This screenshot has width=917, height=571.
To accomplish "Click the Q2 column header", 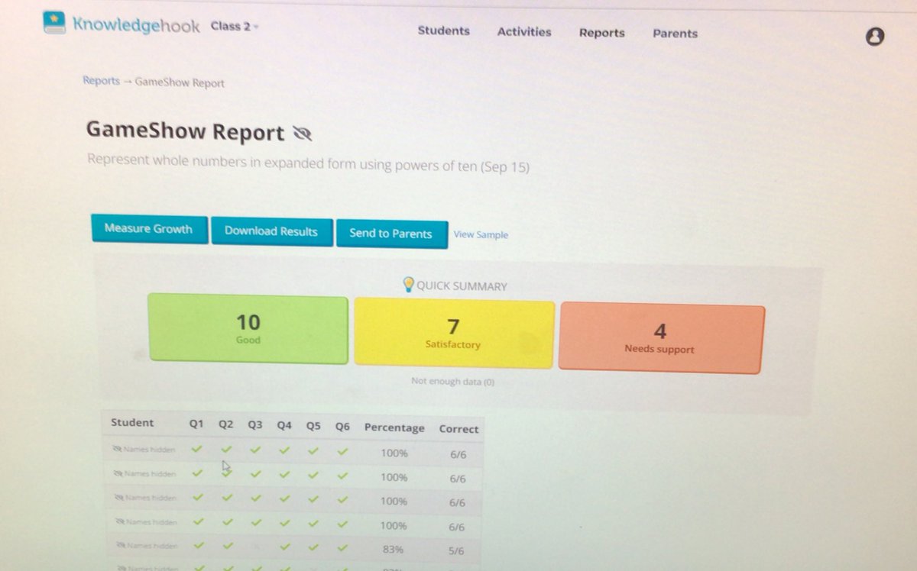I will [225, 424].
